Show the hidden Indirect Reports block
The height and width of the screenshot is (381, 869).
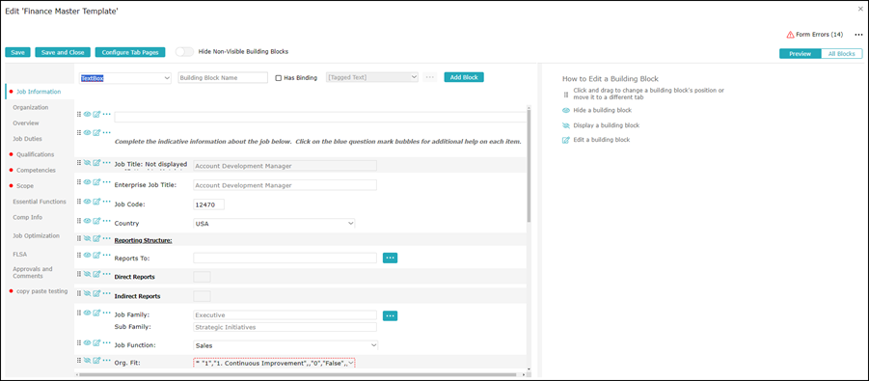(87, 293)
